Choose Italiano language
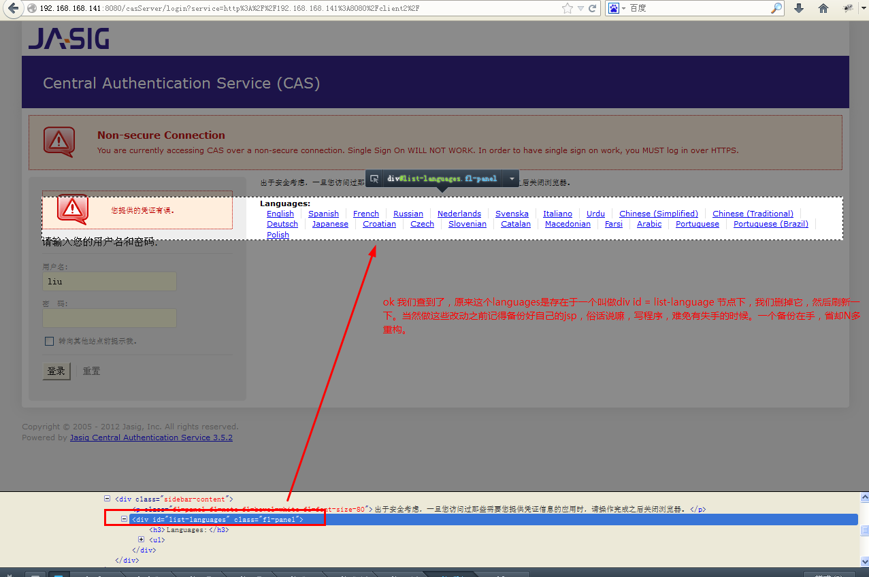Image resolution: width=869 pixels, height=577 pixels. tap(557, 214)
